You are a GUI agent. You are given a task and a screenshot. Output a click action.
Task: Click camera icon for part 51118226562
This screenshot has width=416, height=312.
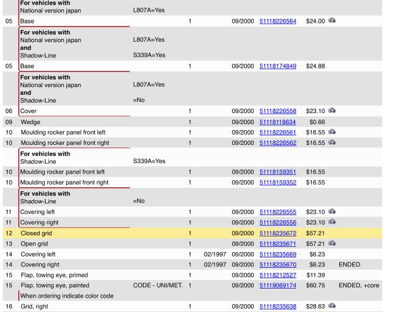[x=332, y=142]
